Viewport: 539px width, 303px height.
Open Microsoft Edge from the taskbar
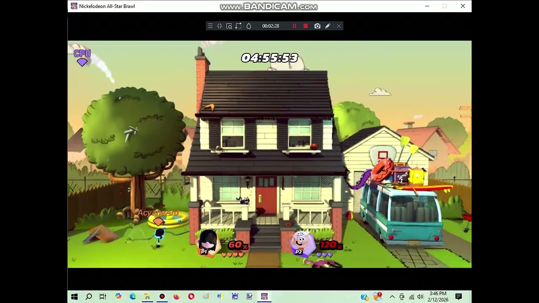(x=133, y=297)
